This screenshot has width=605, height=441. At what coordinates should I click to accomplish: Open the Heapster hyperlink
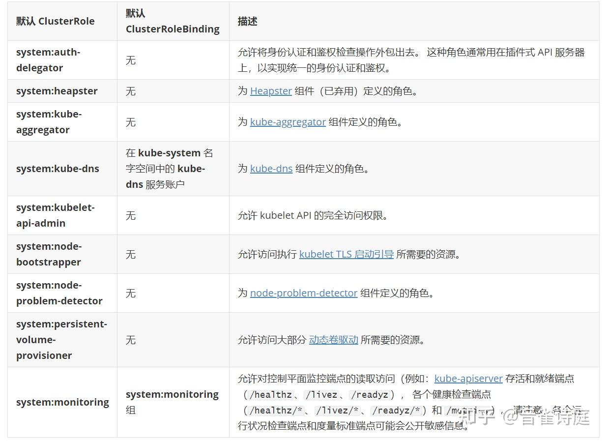(271, 91)
